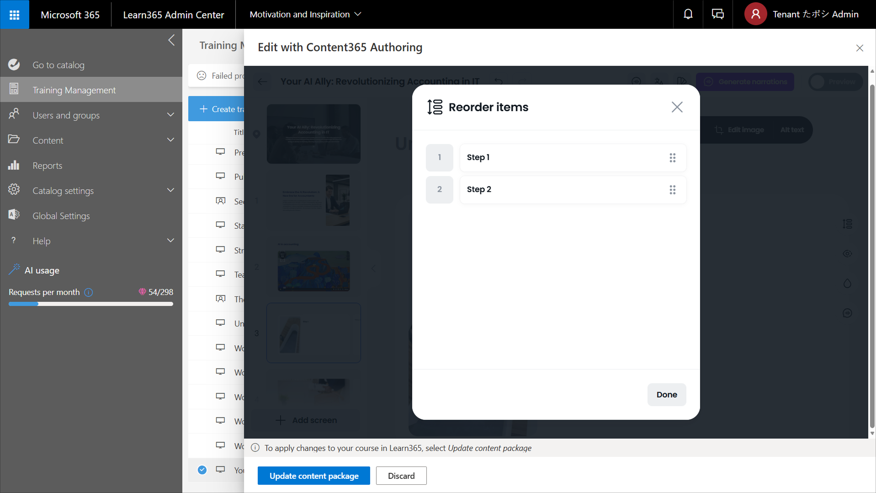Image resolution: width=876 pixels, height=493 pixels.
Task: Click the Discard button
Action: (401, 476)
